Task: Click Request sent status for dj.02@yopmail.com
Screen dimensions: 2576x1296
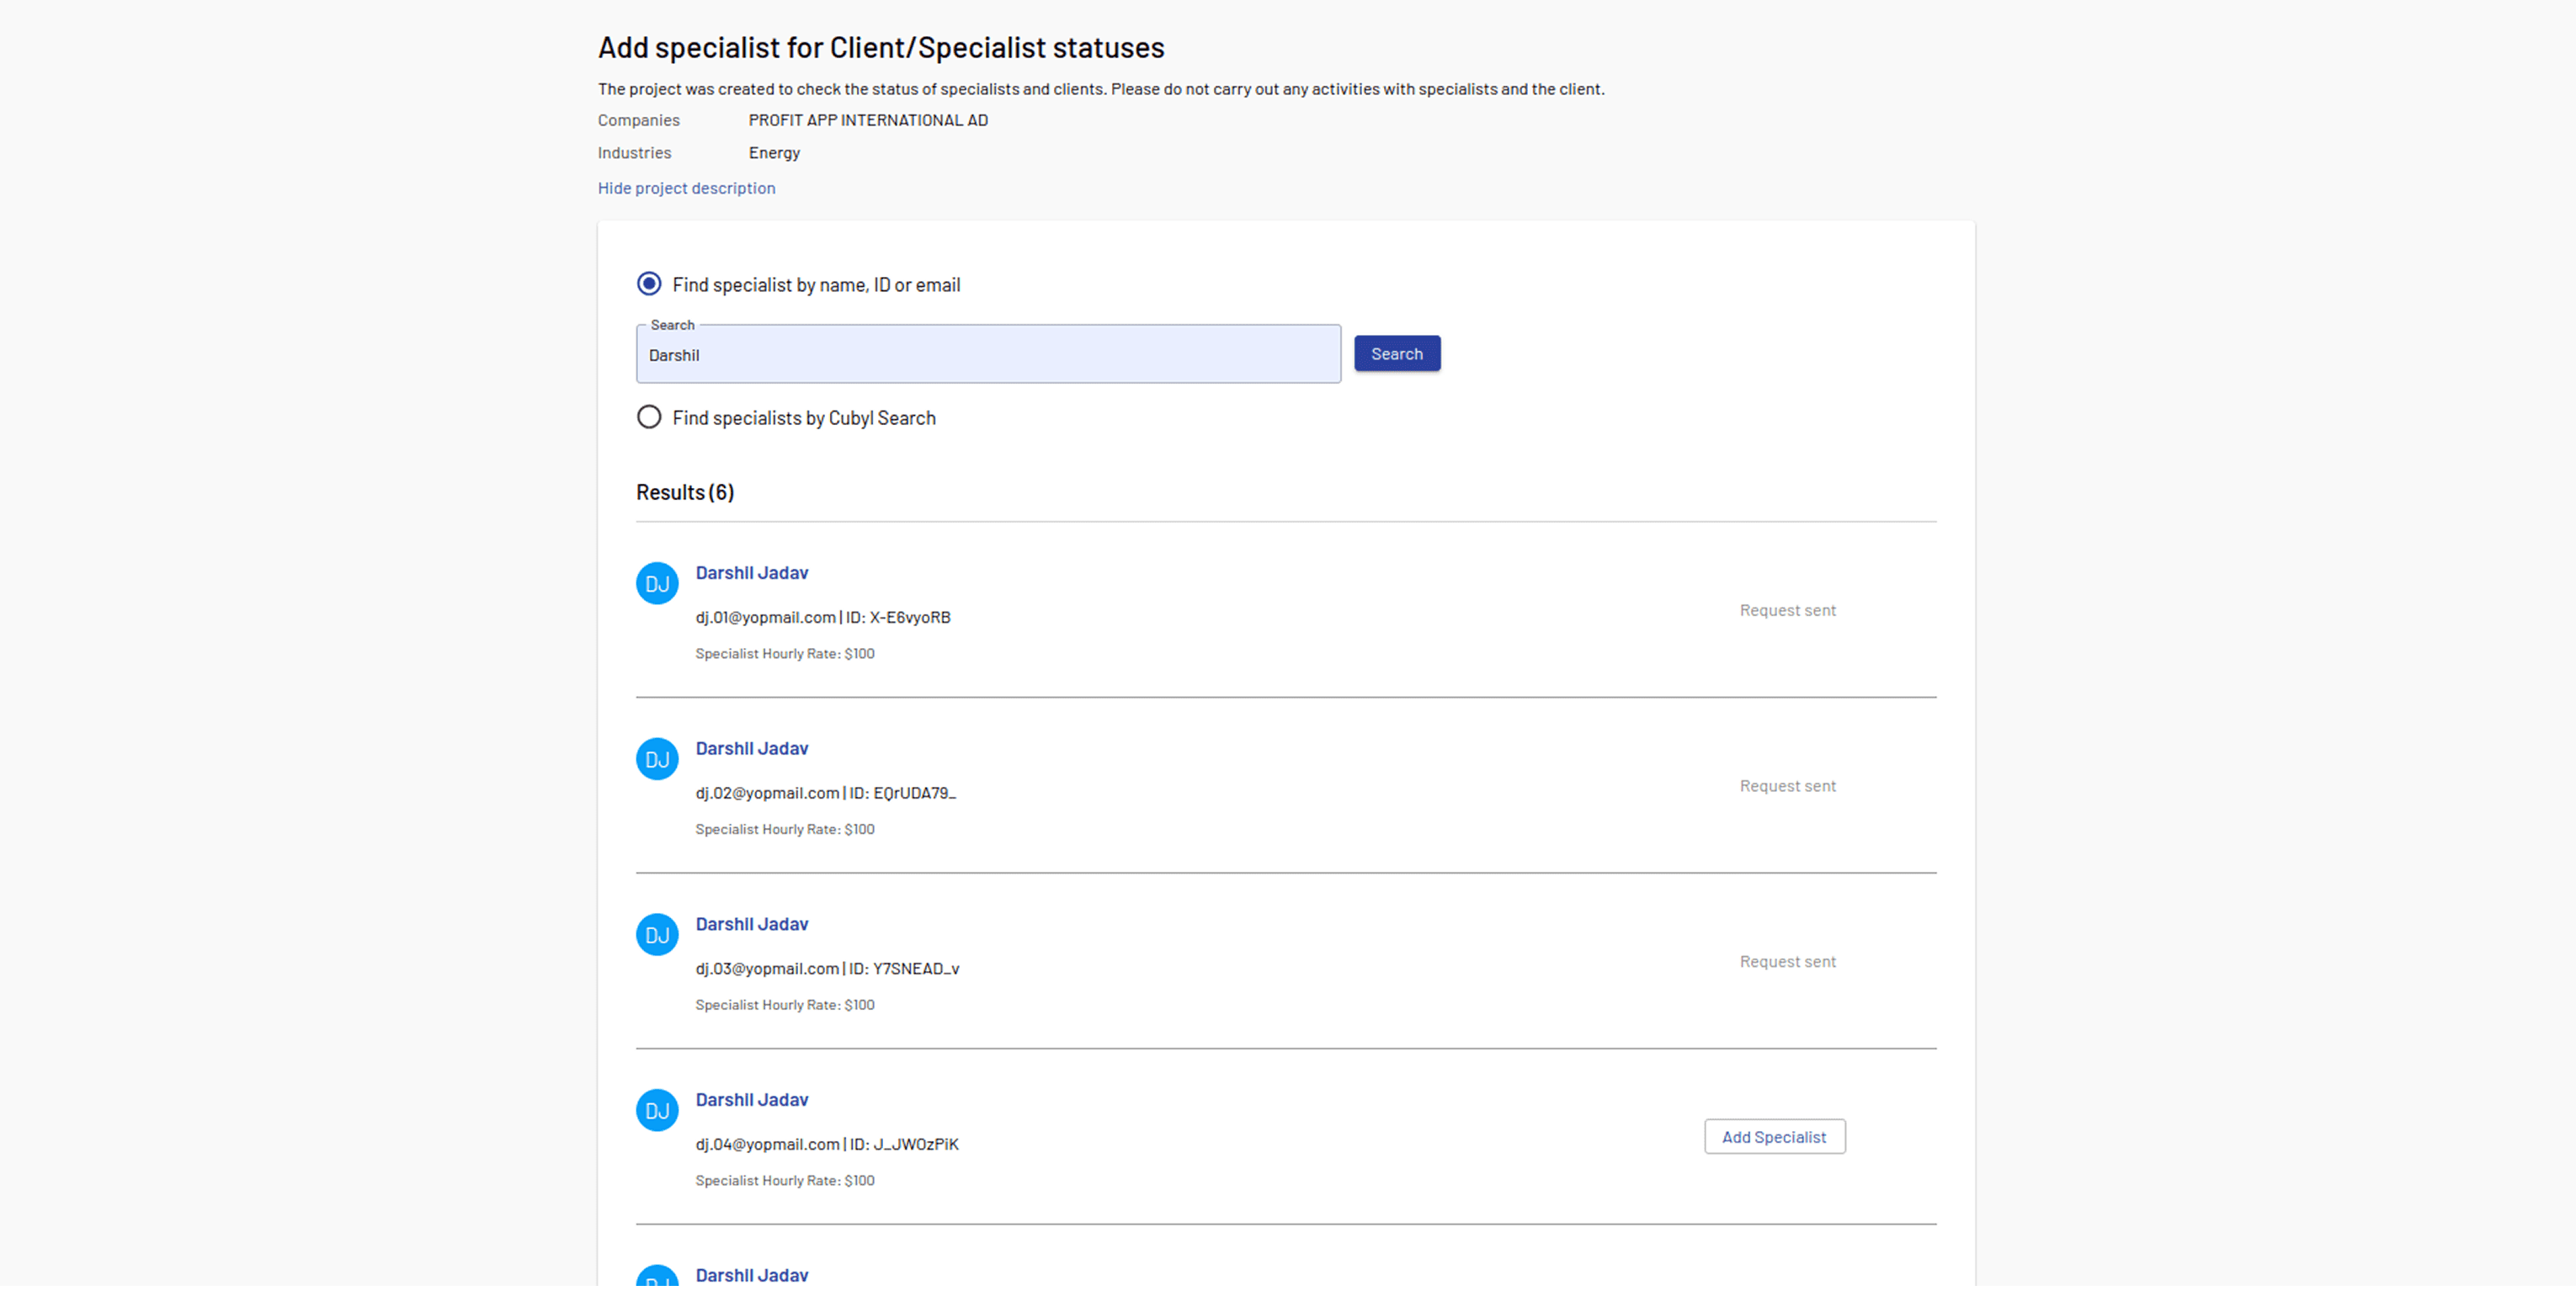Action: pyautogui.click(x=1787, y=786)
